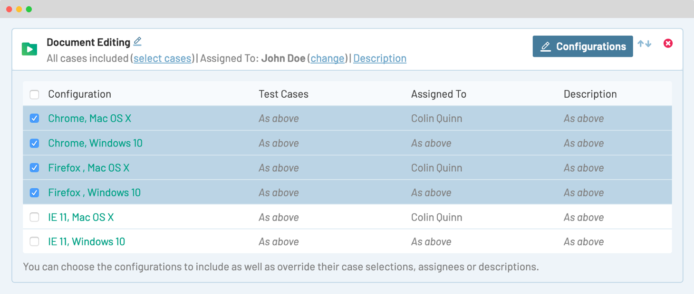Open the "select cases" link
The height and width of the screenshot is (294, 694).
162,58
